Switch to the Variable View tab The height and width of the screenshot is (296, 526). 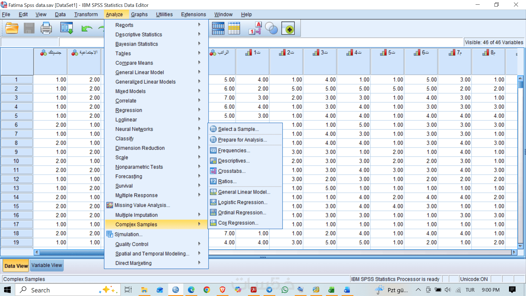(x=47, y=265)
